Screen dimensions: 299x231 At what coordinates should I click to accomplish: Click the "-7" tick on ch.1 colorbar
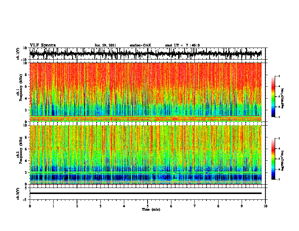click(x=278, y=117)
